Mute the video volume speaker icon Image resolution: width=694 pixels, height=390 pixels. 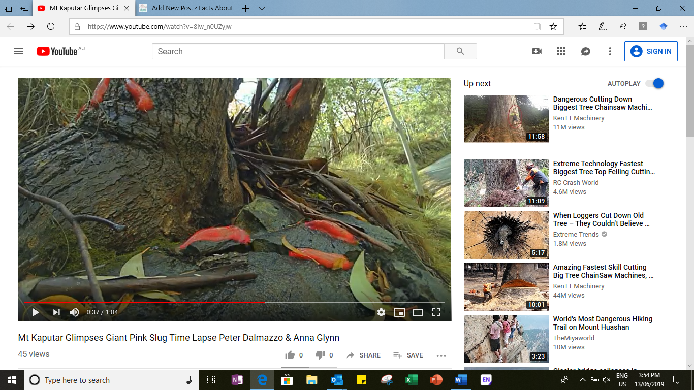(x=74, y=312)
